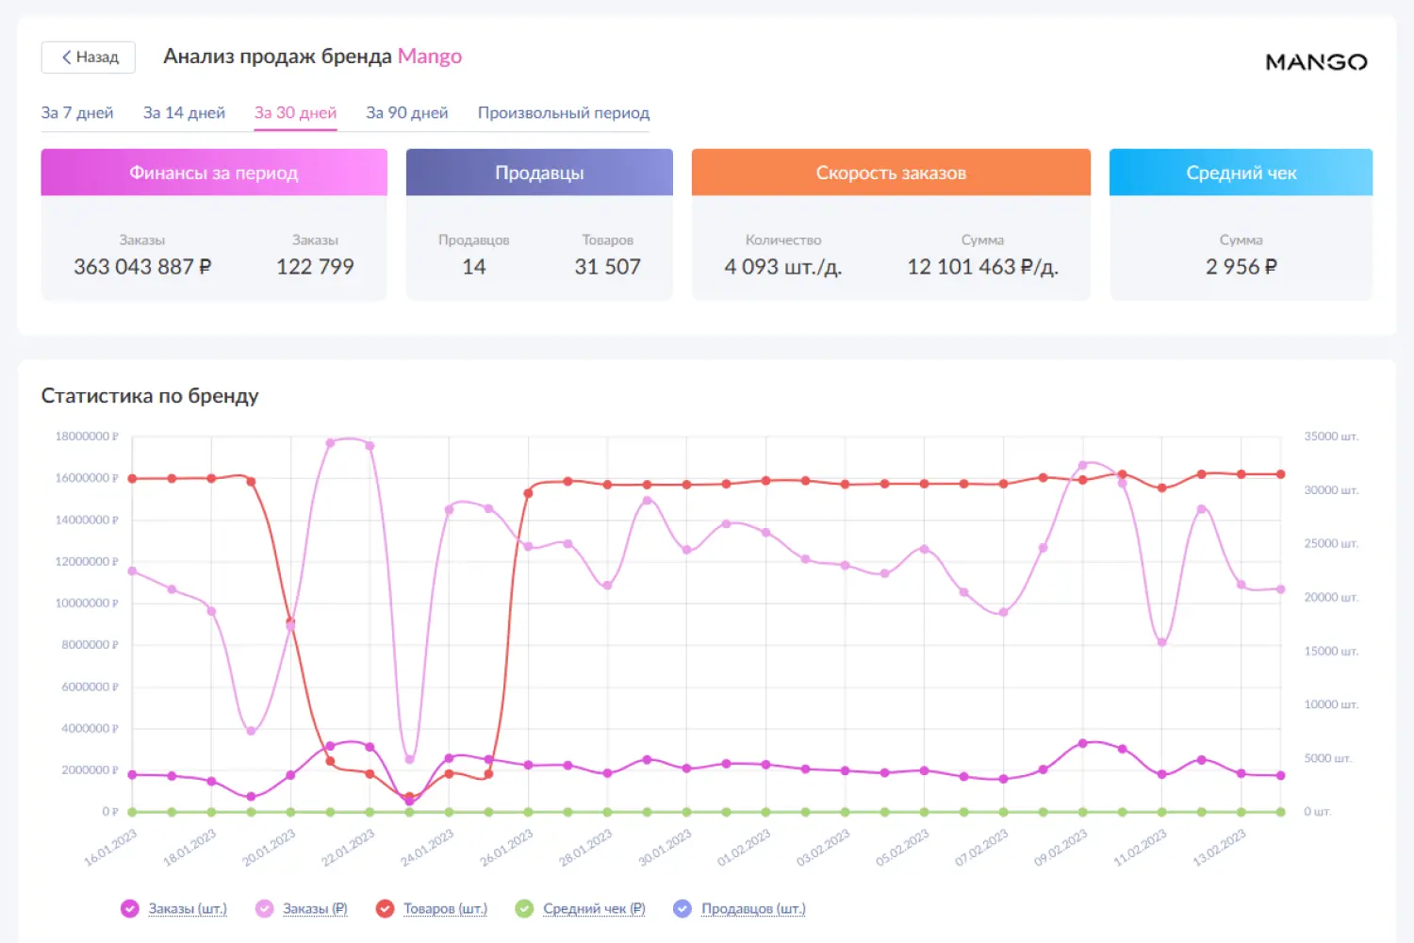Click the 26.01.2023 axis date label
The image size is (1414, 943).
[506, 847]
